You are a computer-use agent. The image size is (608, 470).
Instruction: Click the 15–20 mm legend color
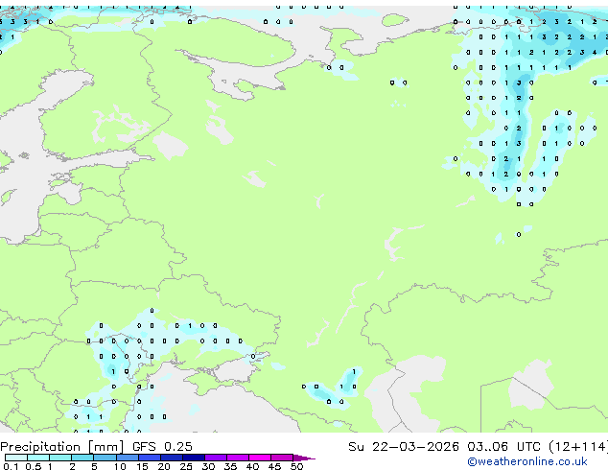point(149,458)
